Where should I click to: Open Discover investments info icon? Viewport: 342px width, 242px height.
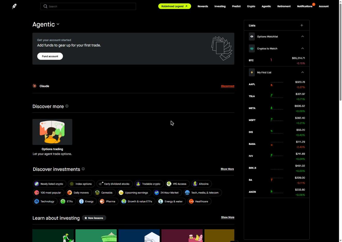point(83,169)
